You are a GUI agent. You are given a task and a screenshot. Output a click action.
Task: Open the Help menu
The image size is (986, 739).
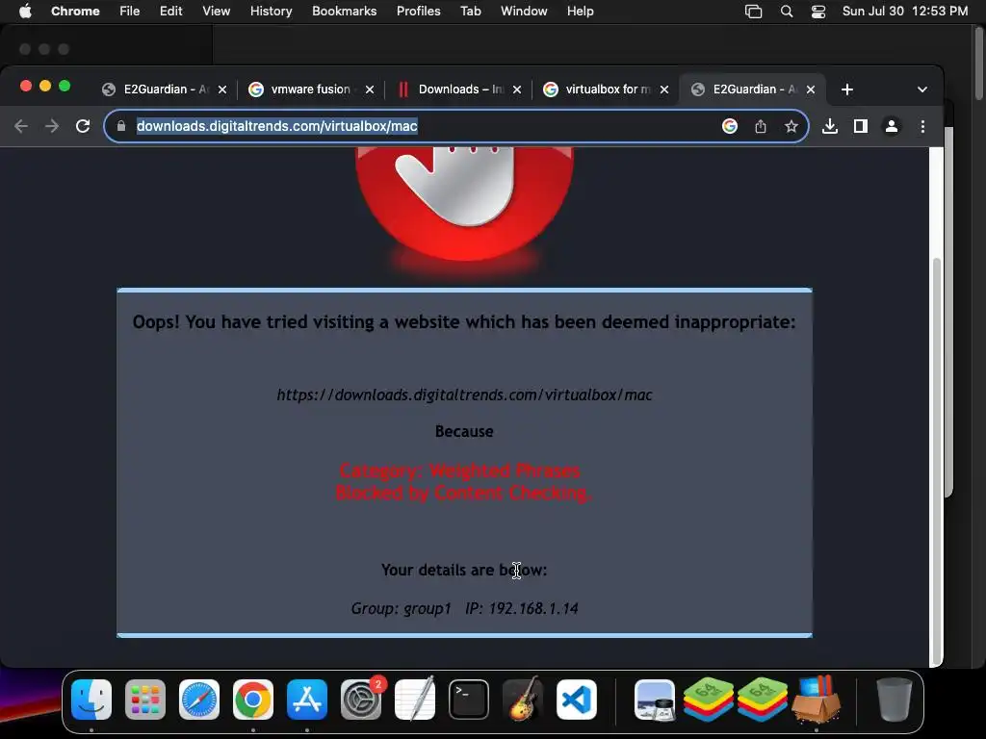(580, 12)
